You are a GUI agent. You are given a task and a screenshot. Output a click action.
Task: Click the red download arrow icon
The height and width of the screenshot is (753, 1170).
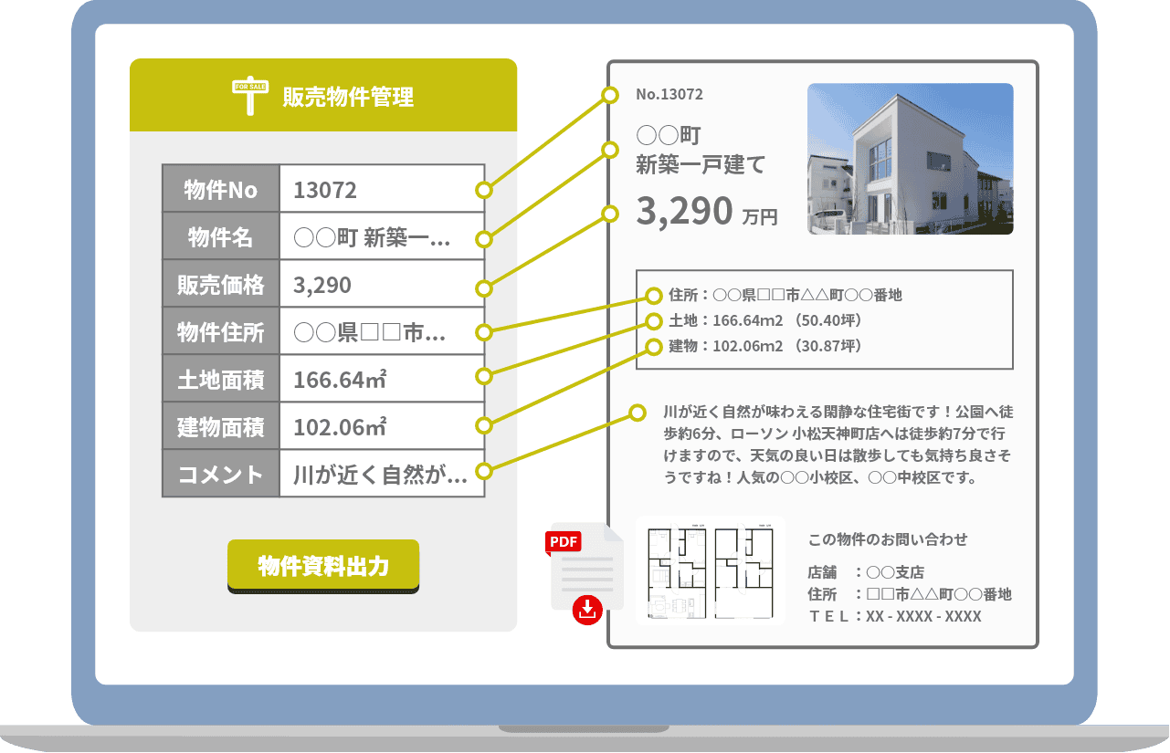point(587,610)
